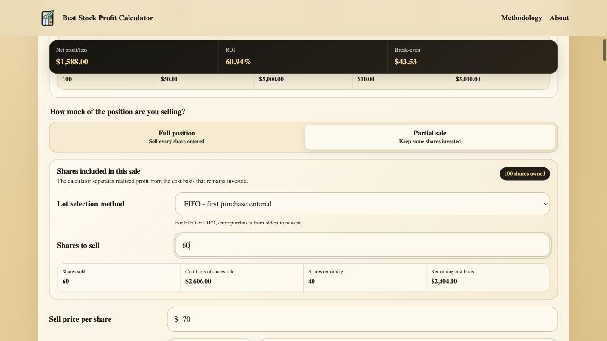Click the Sell price per share field
Screen dimensions: 607x341
[x=362, y=319]
